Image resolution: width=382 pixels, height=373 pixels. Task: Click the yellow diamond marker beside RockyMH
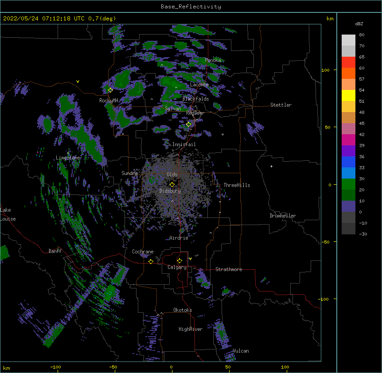[110, 90]
